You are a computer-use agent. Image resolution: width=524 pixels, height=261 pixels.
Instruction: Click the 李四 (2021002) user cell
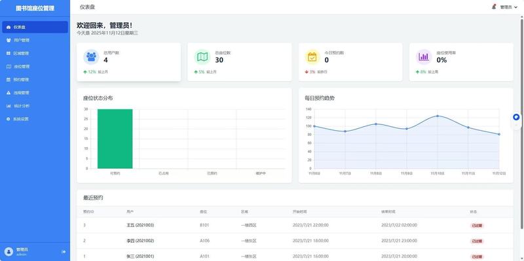coord(140,241)
